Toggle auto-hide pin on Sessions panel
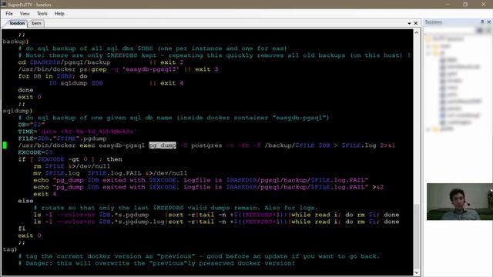 pos(482,22)
